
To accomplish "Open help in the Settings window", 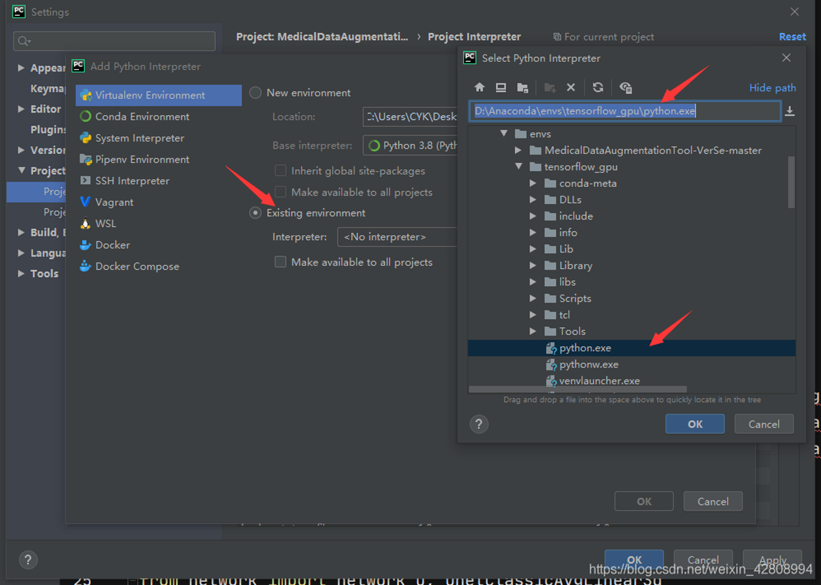I will tap(28, 560).
